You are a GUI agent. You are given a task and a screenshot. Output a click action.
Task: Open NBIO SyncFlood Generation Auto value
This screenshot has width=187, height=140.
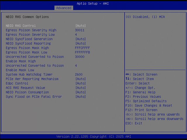coord(81,39)
